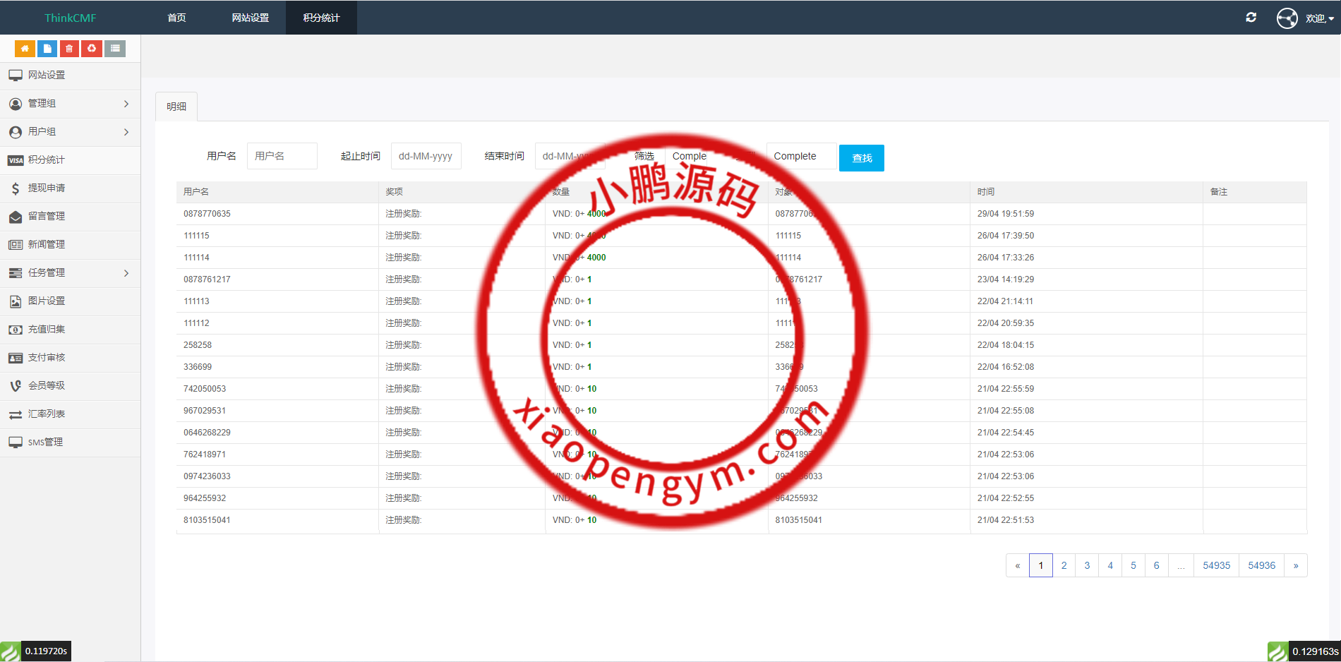This screenshot has height=662, width=1341.
Task: Click the blue 查找 search button
Action: click(x=861, y=157)
